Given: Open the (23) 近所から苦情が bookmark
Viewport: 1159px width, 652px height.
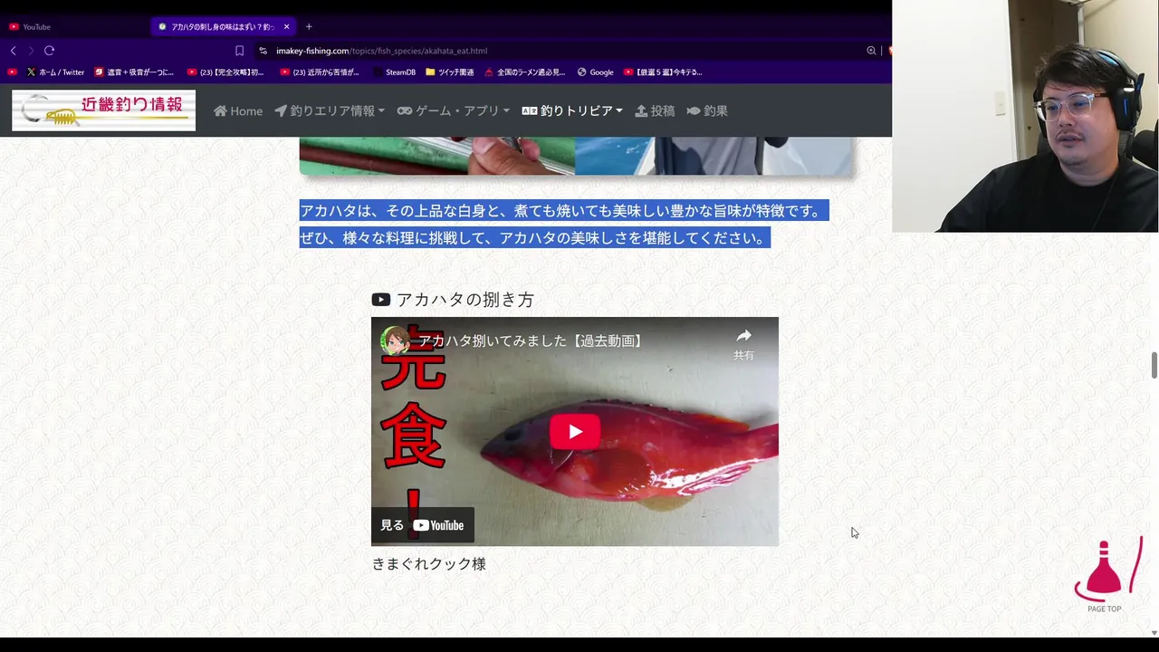Looking at the screenshot, I should click(320, 72).
